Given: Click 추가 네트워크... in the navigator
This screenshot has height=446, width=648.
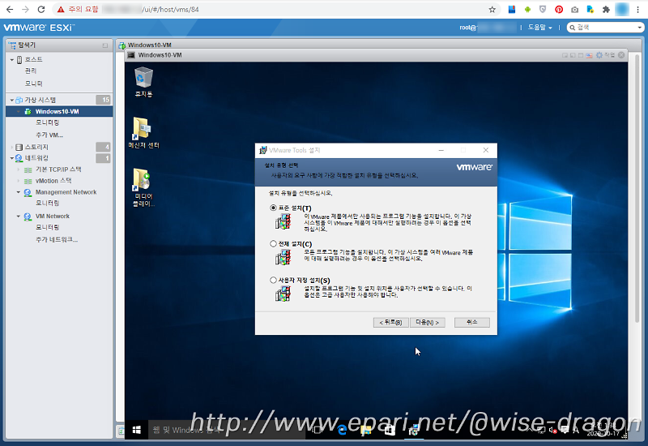Looking at the screenshot, I should [x=57, y=239].
